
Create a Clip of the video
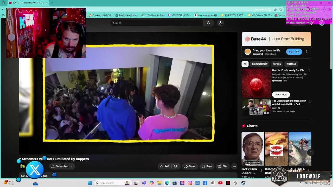(x=222, y=166)
